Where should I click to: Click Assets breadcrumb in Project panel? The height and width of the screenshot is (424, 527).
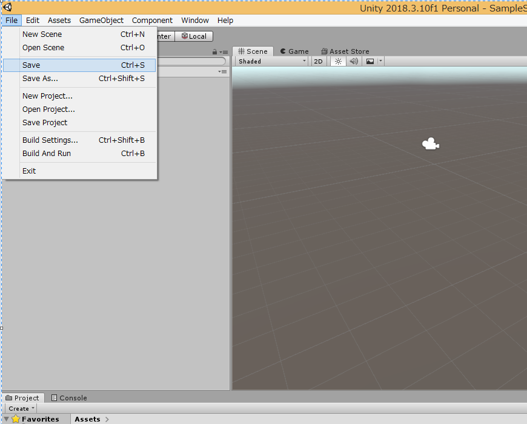87,419
